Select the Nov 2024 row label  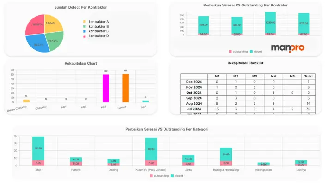point(194,87)
